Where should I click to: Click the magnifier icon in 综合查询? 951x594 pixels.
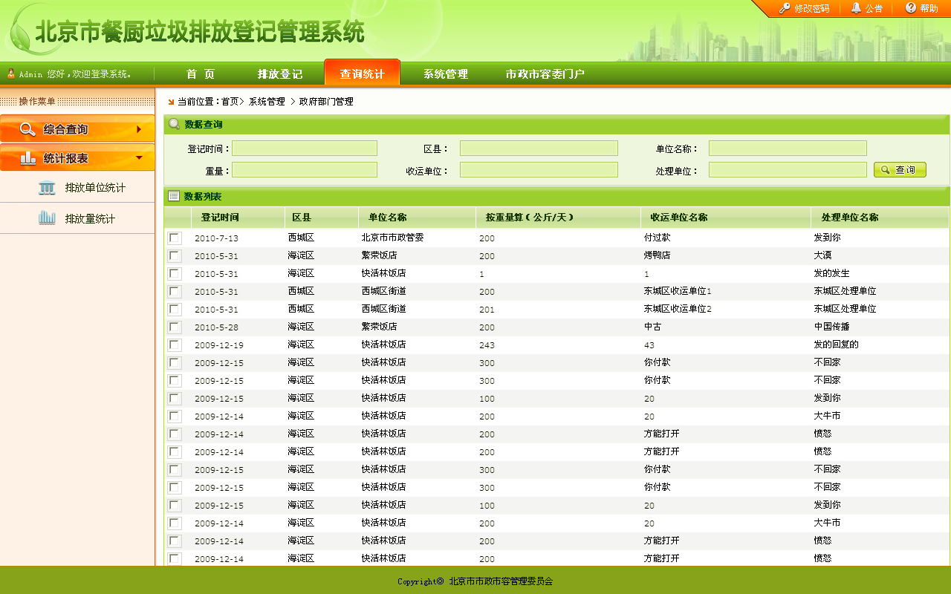point(27,129)
